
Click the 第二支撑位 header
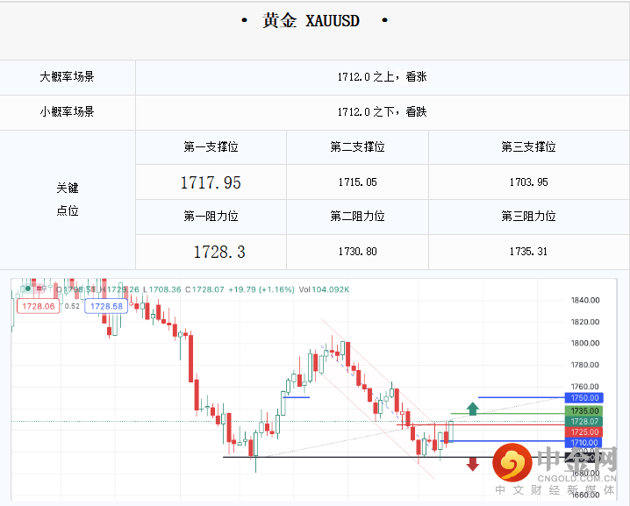pyautogui.click(x=358, y=147)
